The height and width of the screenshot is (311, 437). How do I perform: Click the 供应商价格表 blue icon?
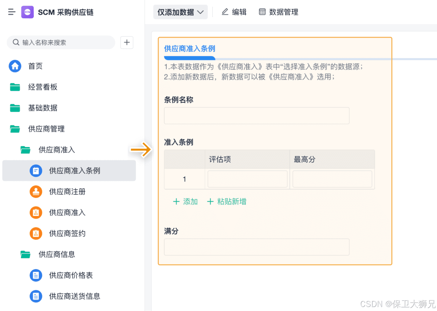point(36,275)
